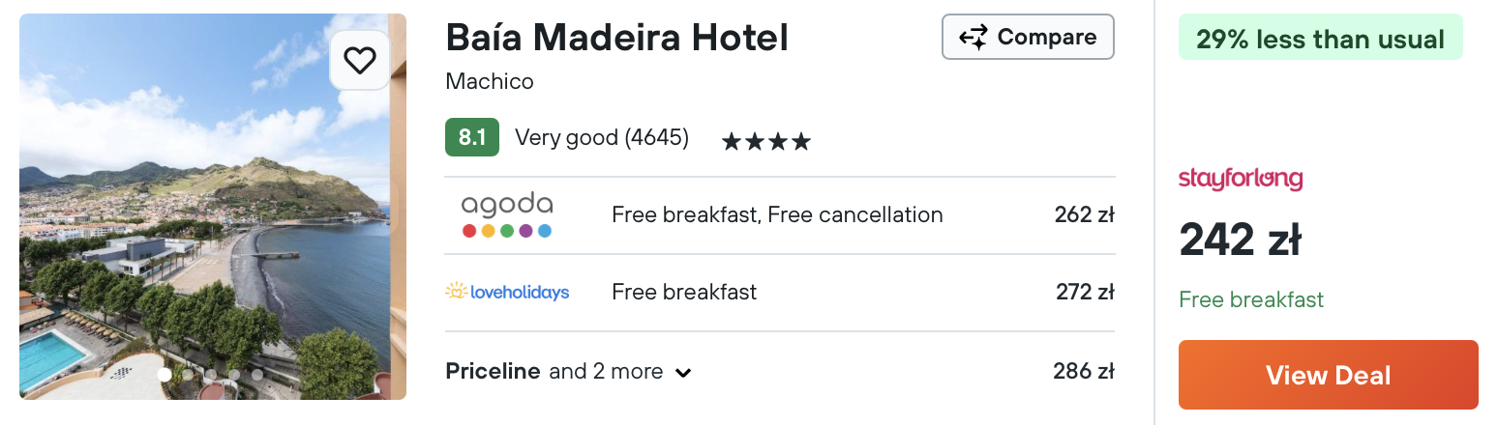Open the Agoda logo deal
The image size is (1498, 425).
(x=507, y=214)
